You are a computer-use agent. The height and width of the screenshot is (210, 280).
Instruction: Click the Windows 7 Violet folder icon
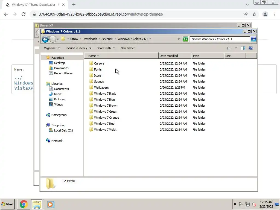91,129
